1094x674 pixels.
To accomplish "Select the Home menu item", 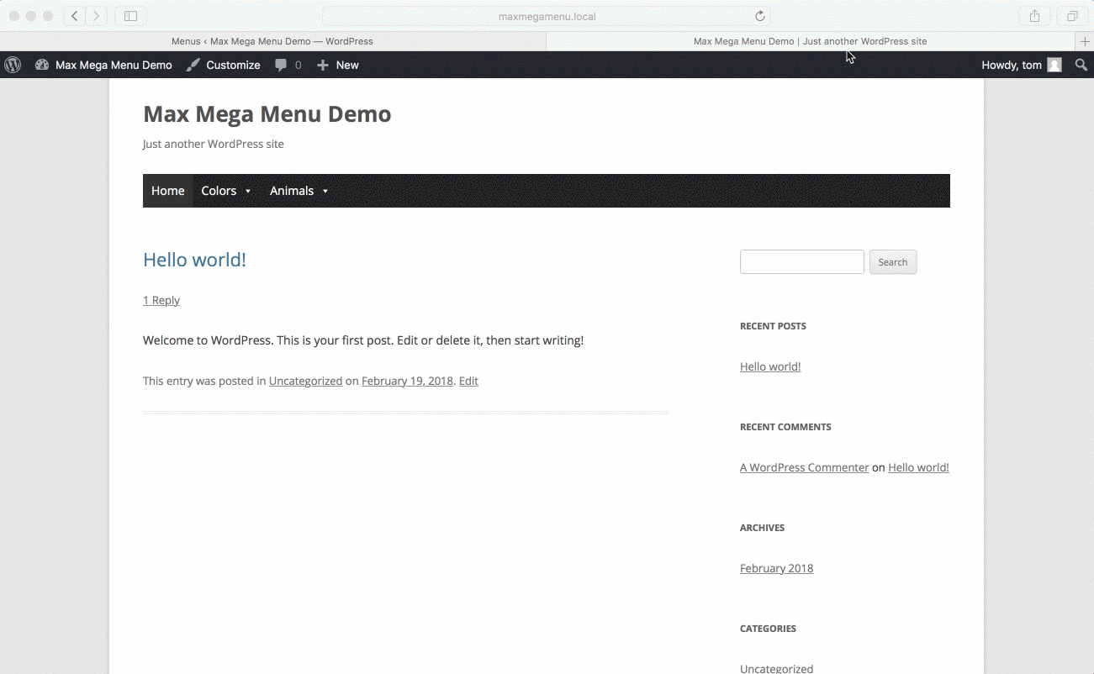I will coord(167,191).
